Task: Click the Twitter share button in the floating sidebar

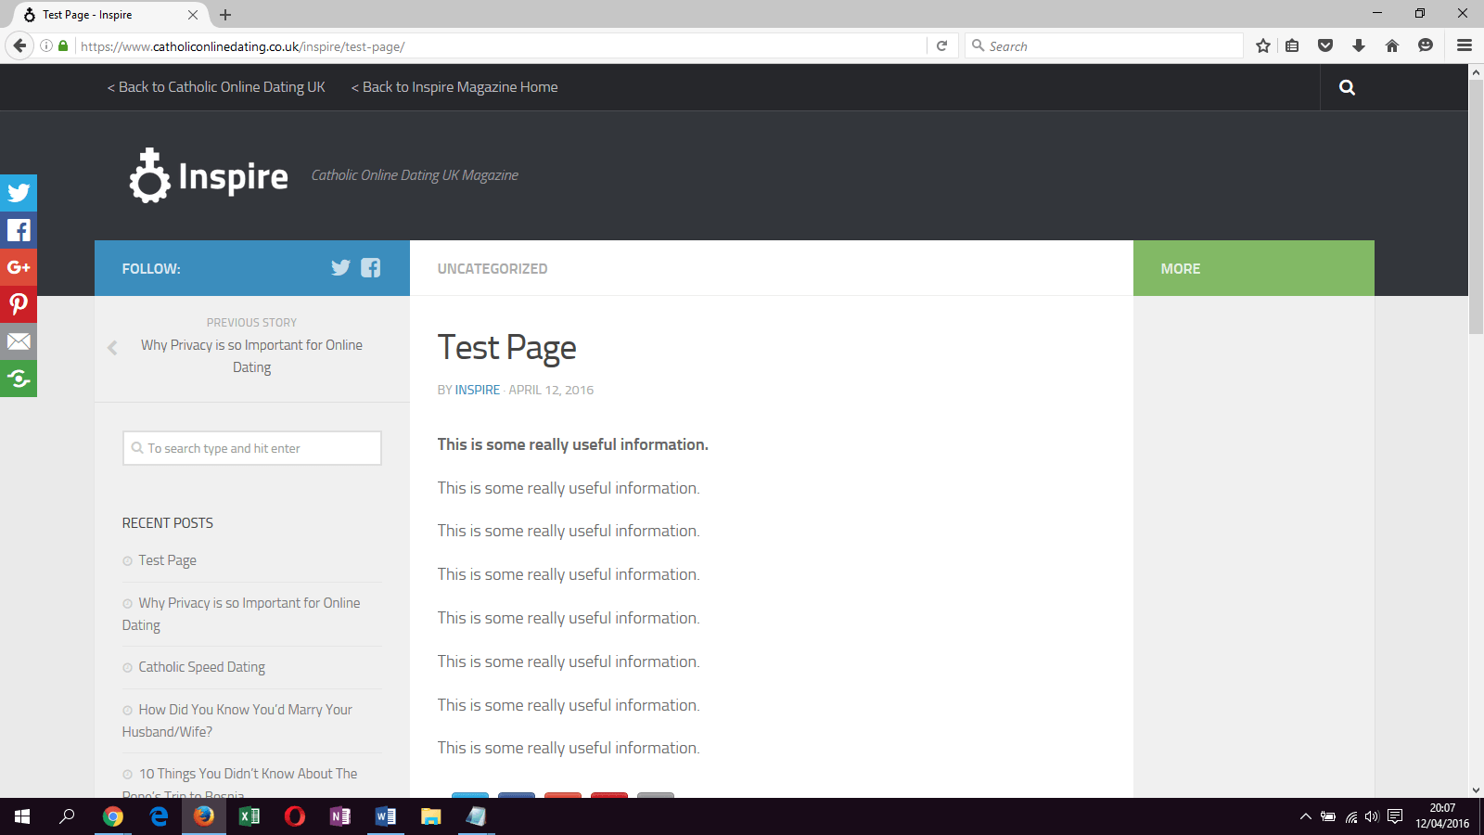Action: 19,193
